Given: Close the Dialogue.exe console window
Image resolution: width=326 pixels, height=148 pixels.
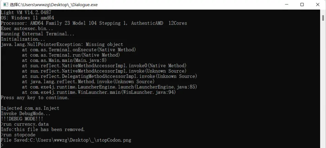Looking at the screenshot, I should (x=318, y=5).
